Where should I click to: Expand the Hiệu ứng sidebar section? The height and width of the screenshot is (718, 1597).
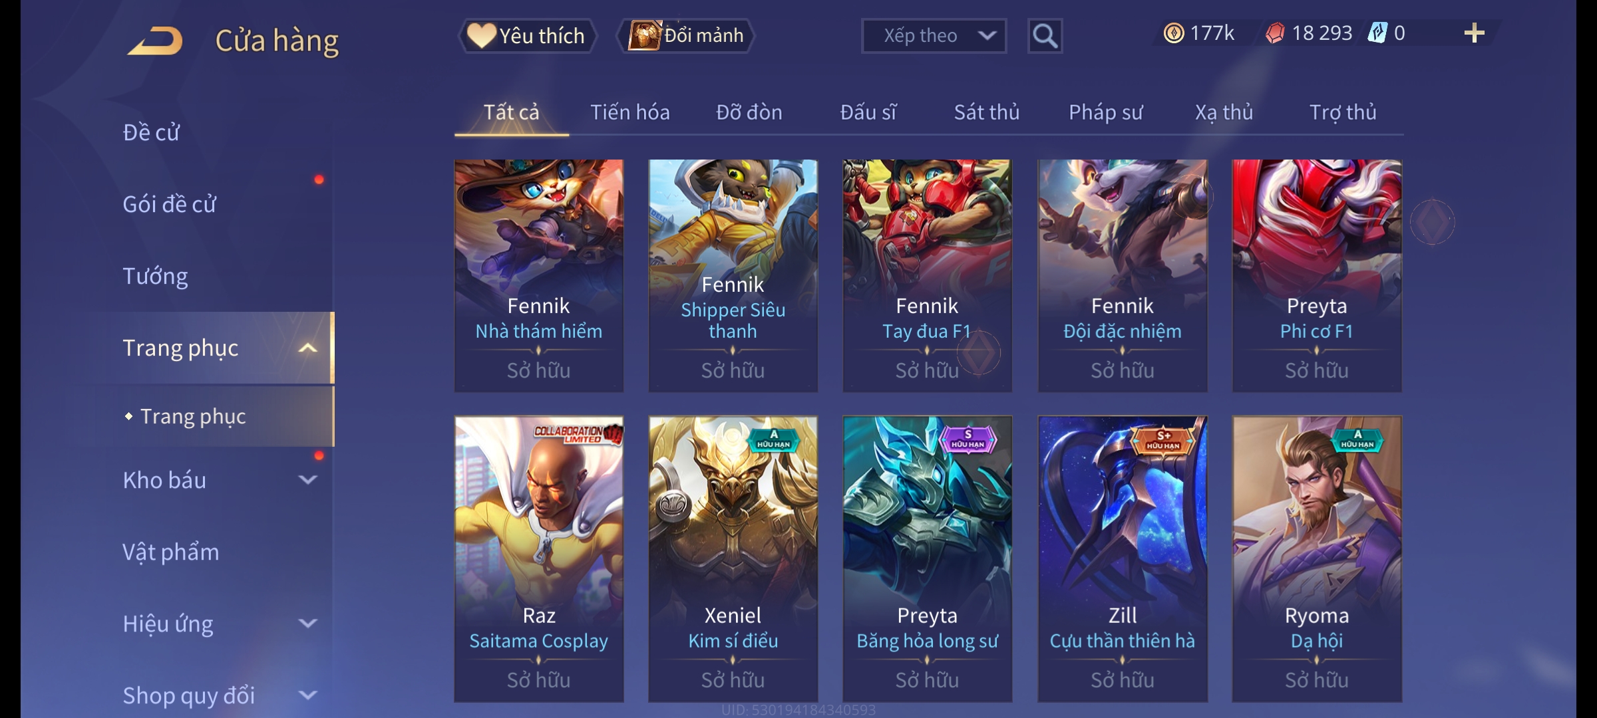tap(307, 623)
